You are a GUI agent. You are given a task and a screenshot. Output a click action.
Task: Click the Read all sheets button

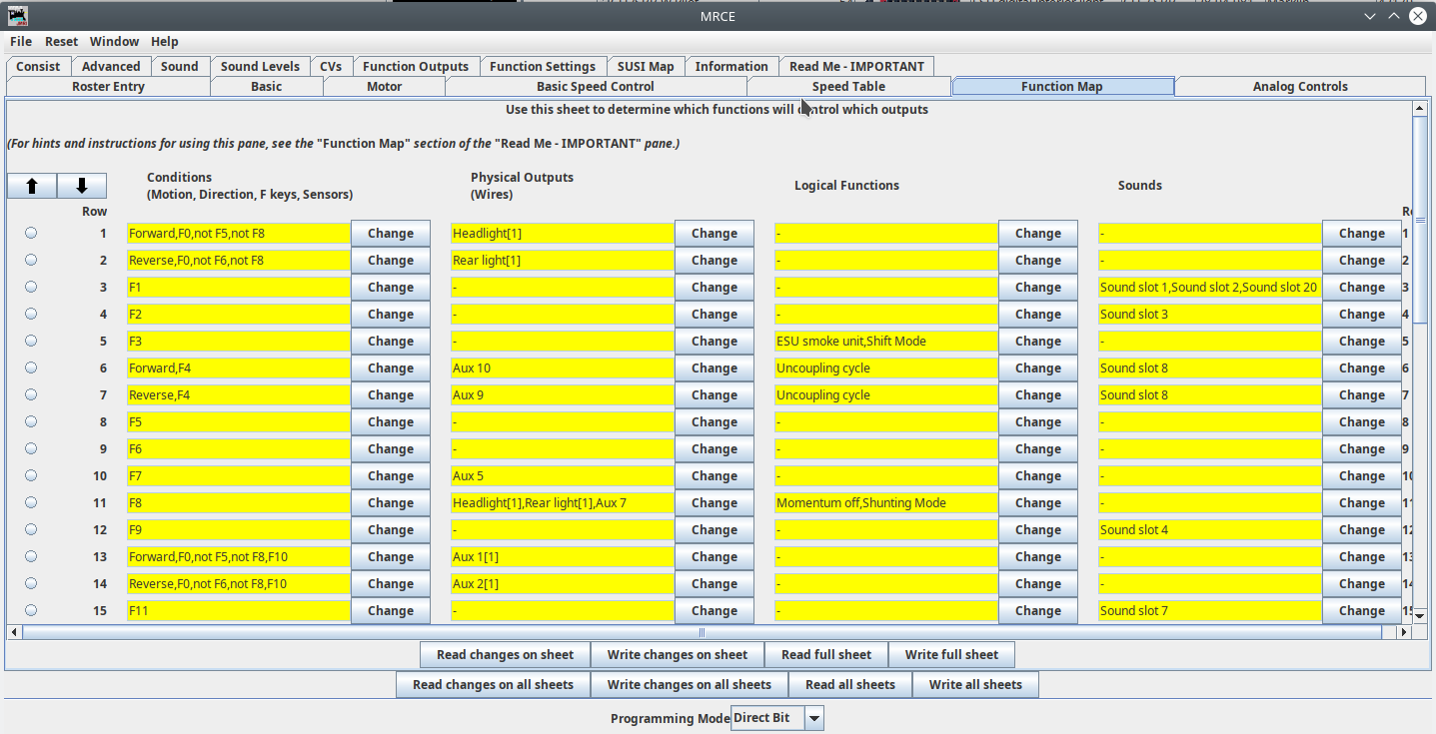tap(850, 685)
